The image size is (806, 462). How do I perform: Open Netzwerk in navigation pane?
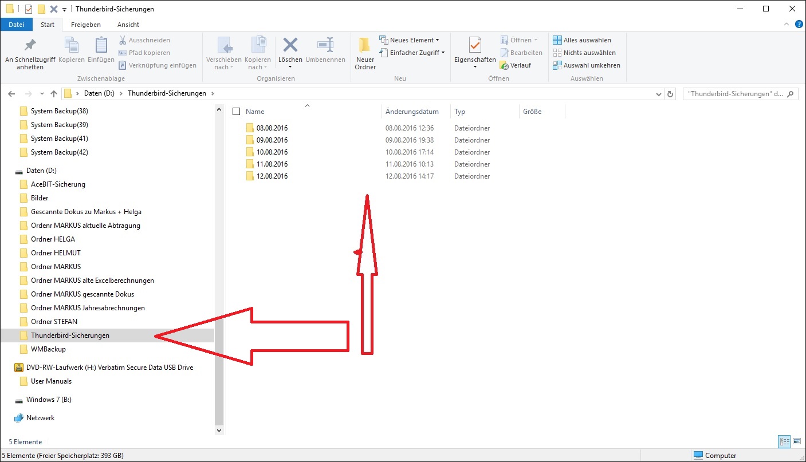coord(40,418)
